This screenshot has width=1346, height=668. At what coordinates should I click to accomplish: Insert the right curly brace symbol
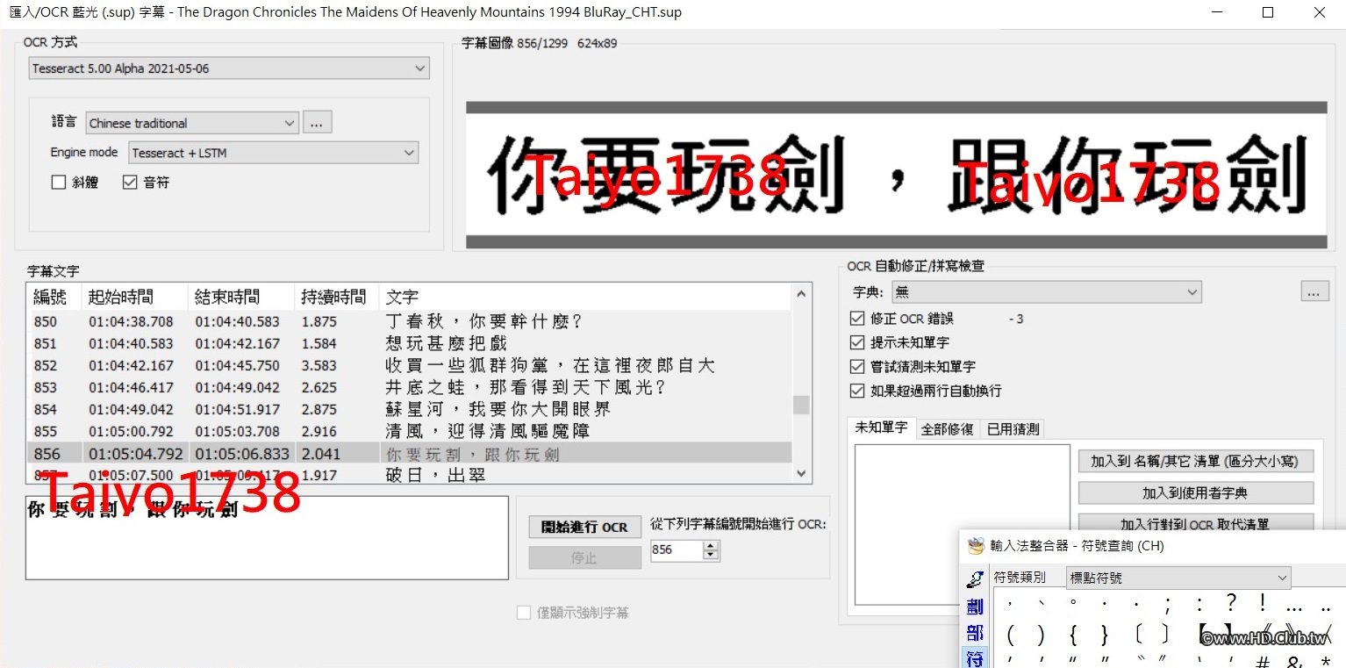(1104, 634)
